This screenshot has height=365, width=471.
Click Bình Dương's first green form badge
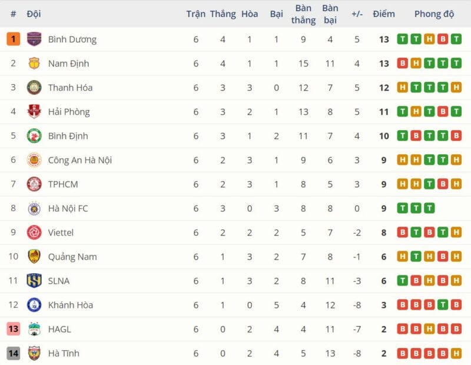(403, 39)
